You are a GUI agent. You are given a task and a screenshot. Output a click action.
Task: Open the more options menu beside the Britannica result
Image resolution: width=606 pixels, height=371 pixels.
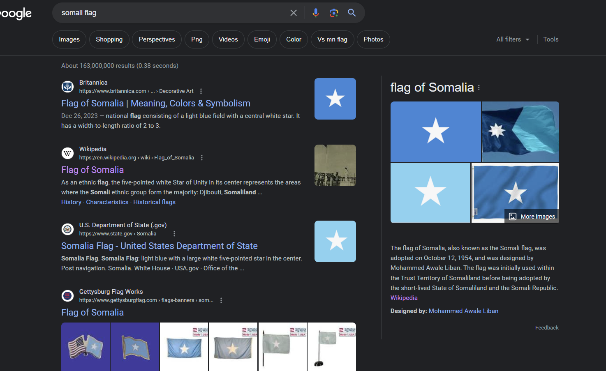[201, 91]
